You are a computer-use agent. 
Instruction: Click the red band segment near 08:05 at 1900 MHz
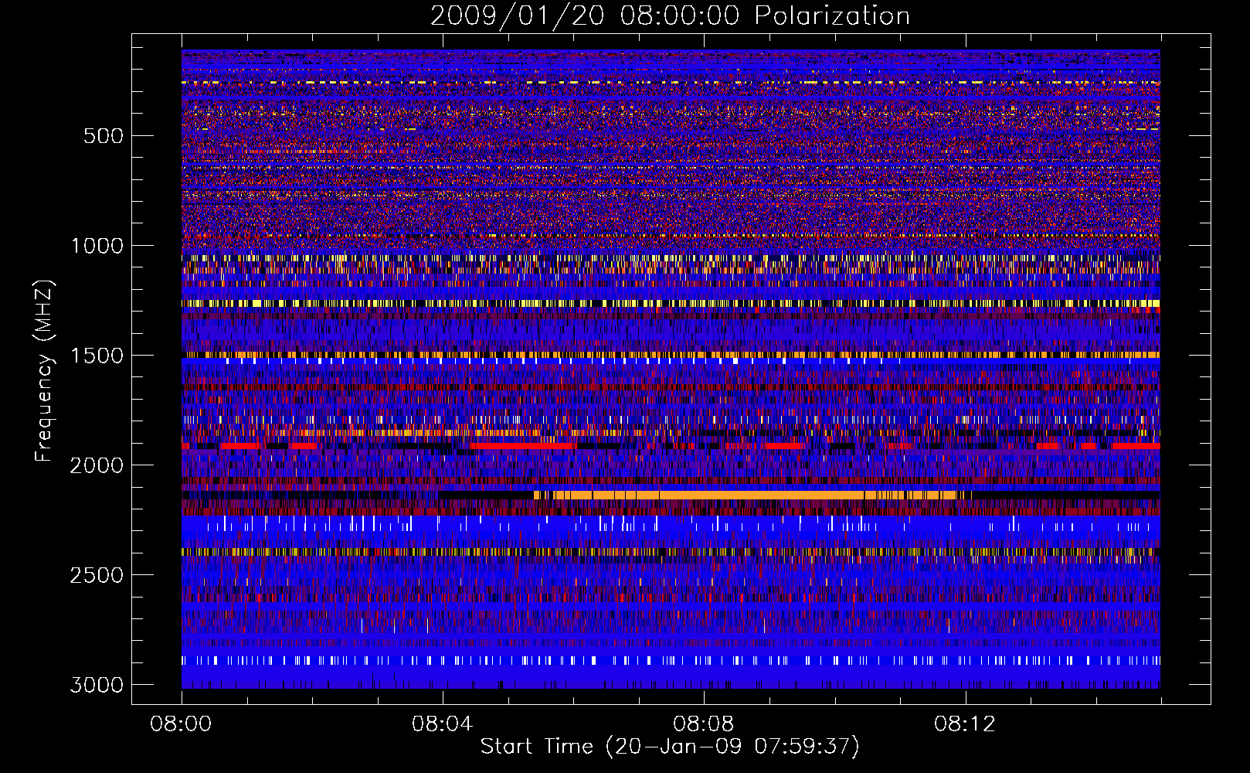[521, 446]
